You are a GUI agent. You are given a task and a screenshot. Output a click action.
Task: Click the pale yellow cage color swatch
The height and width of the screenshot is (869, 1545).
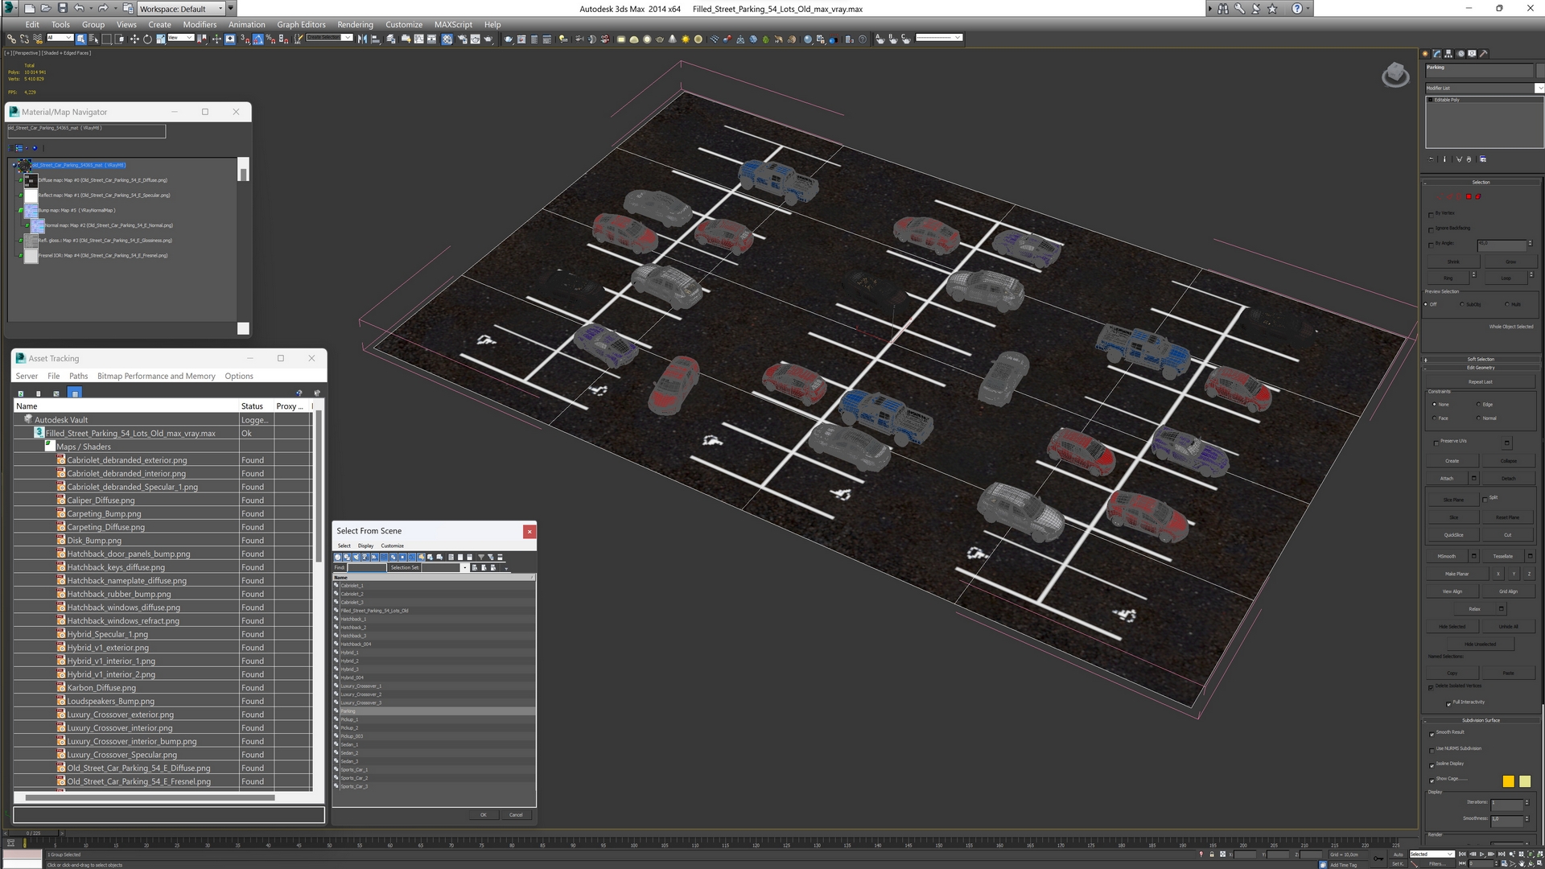pyautogui.click(x=1525, y=781)
